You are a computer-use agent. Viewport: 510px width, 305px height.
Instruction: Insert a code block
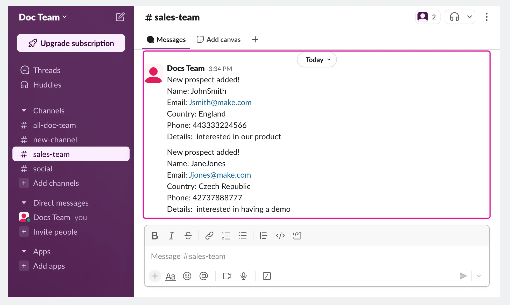tap(297, 236)
